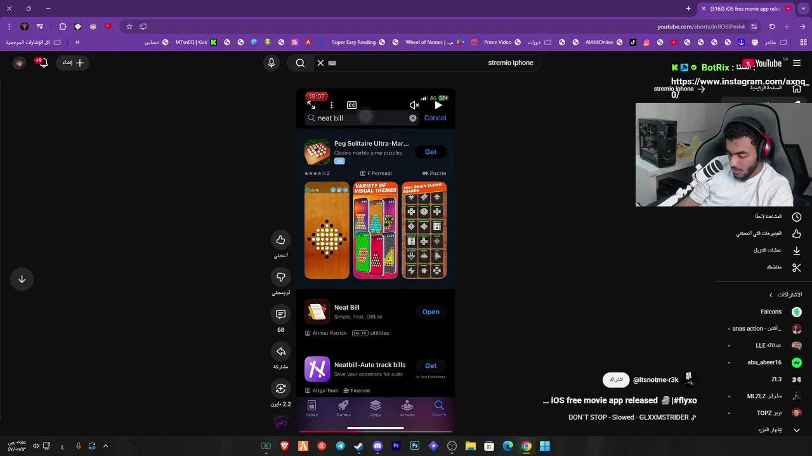This screenshot has height=456, width=812.
Task: Open Prime Video bookmark
Action: (502, 42)
